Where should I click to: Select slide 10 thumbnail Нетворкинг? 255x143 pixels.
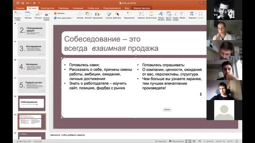tap(32, 67)
